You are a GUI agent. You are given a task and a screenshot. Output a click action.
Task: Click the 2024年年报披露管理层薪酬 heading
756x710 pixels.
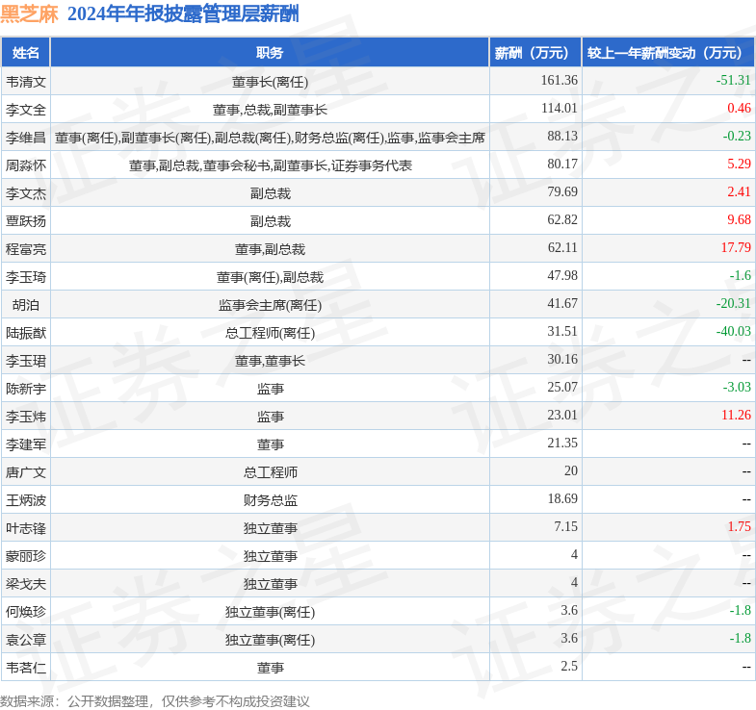point(183,14)
